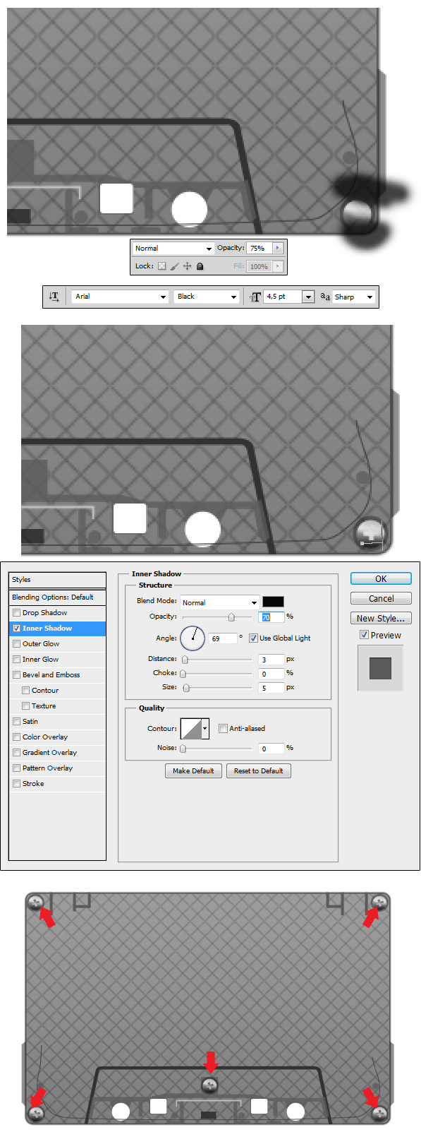Open the Arial font family dropdown

pos(120,297)
